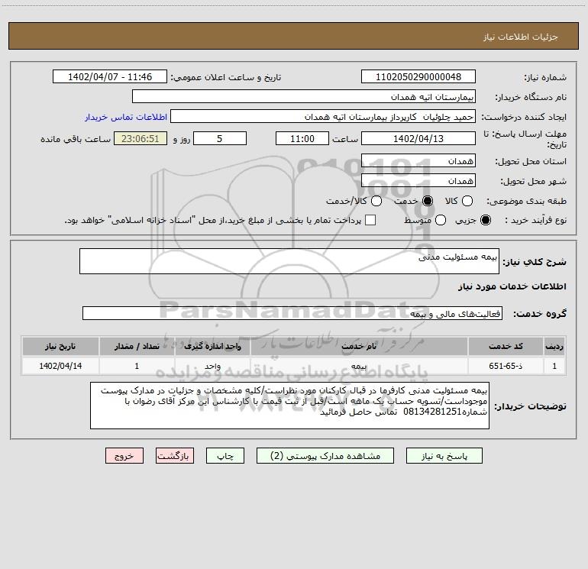Click the واحد اندازه گیری column header

tap(212, 346)
